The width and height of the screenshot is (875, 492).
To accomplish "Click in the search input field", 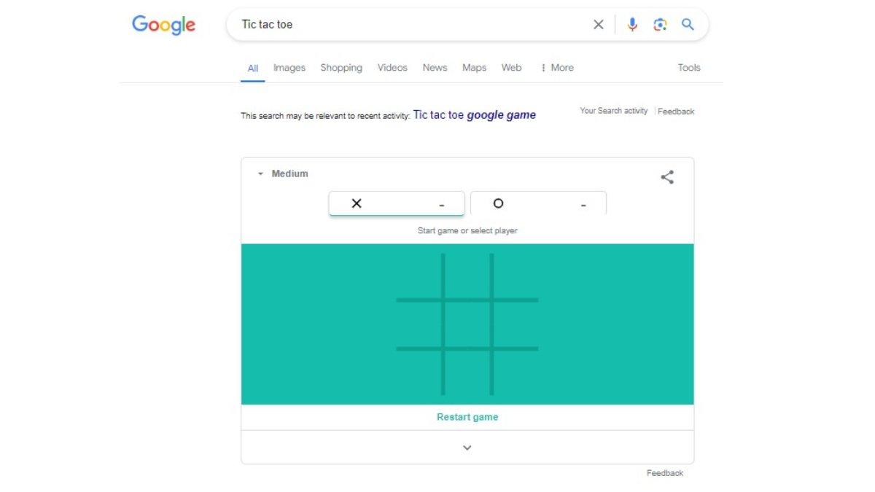I will coord(408,25).
